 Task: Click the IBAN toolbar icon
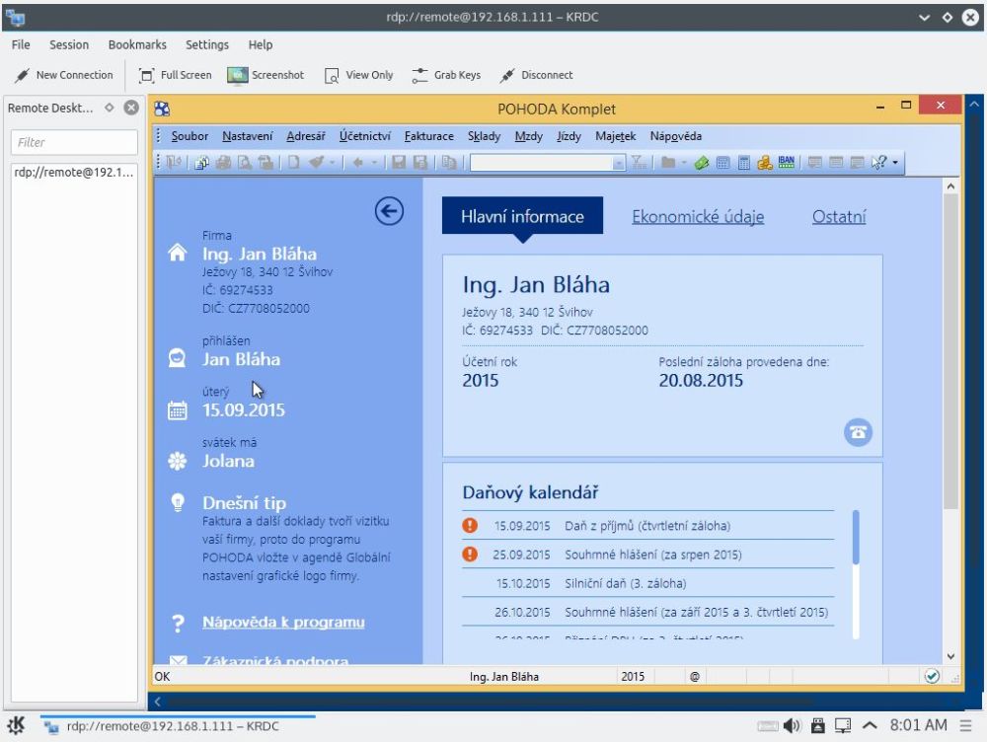coord(787,163)
